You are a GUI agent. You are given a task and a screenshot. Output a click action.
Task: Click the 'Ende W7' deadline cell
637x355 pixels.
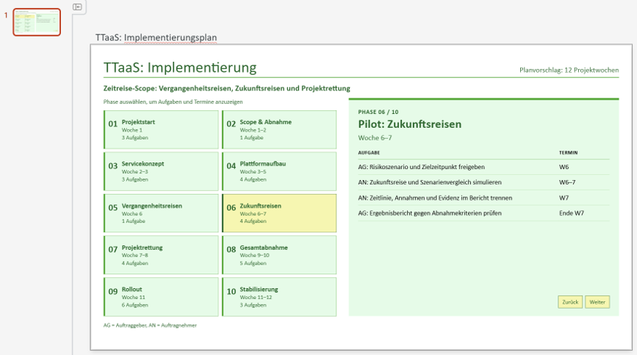571,213
